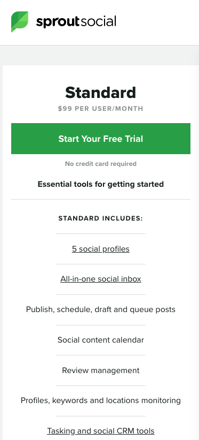Click the STANDARD INCLUDES section heading
Viewport: 199px width, 440px height.
(x=101, y=218)
